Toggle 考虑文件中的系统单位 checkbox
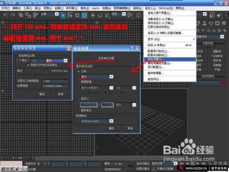229x172 pixels. point(28,65)
